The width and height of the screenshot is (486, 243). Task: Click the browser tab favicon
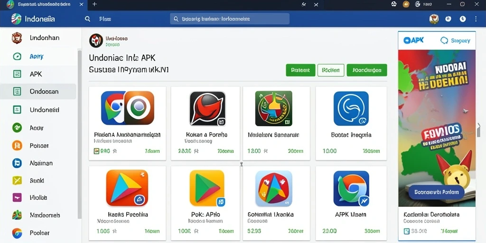10,4
